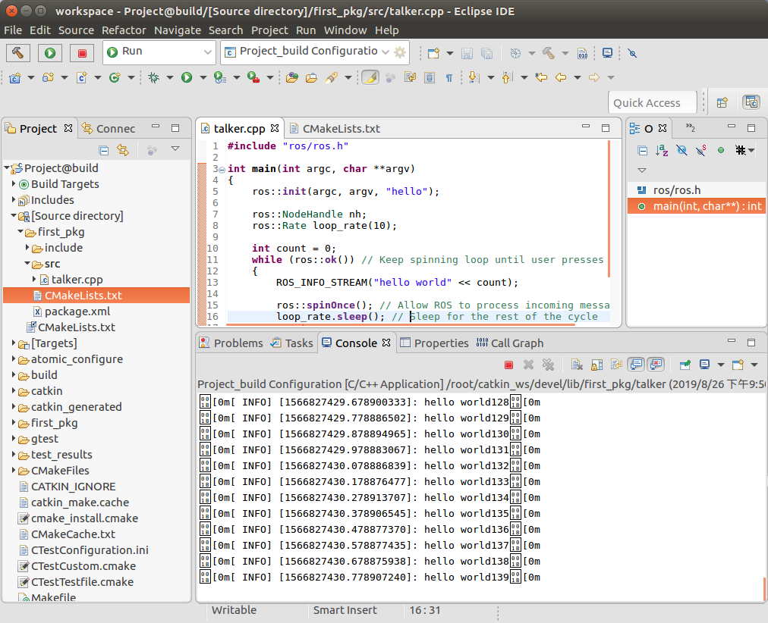The height and width of the screenshot is (623, 768).
Task: Sort outline alphabetically with the a-z icon
Action: click(662, 150)
